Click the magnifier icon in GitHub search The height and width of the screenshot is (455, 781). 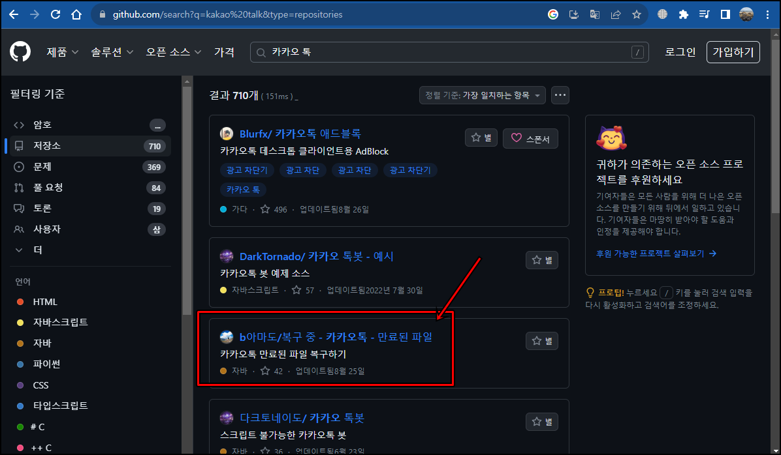pyautogui.click(x=261, y=52)
